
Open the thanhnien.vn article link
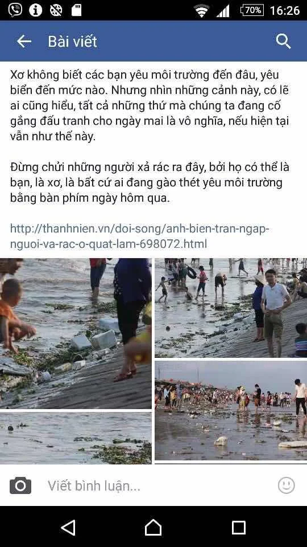pyautogui.click(x=140, y=236)
